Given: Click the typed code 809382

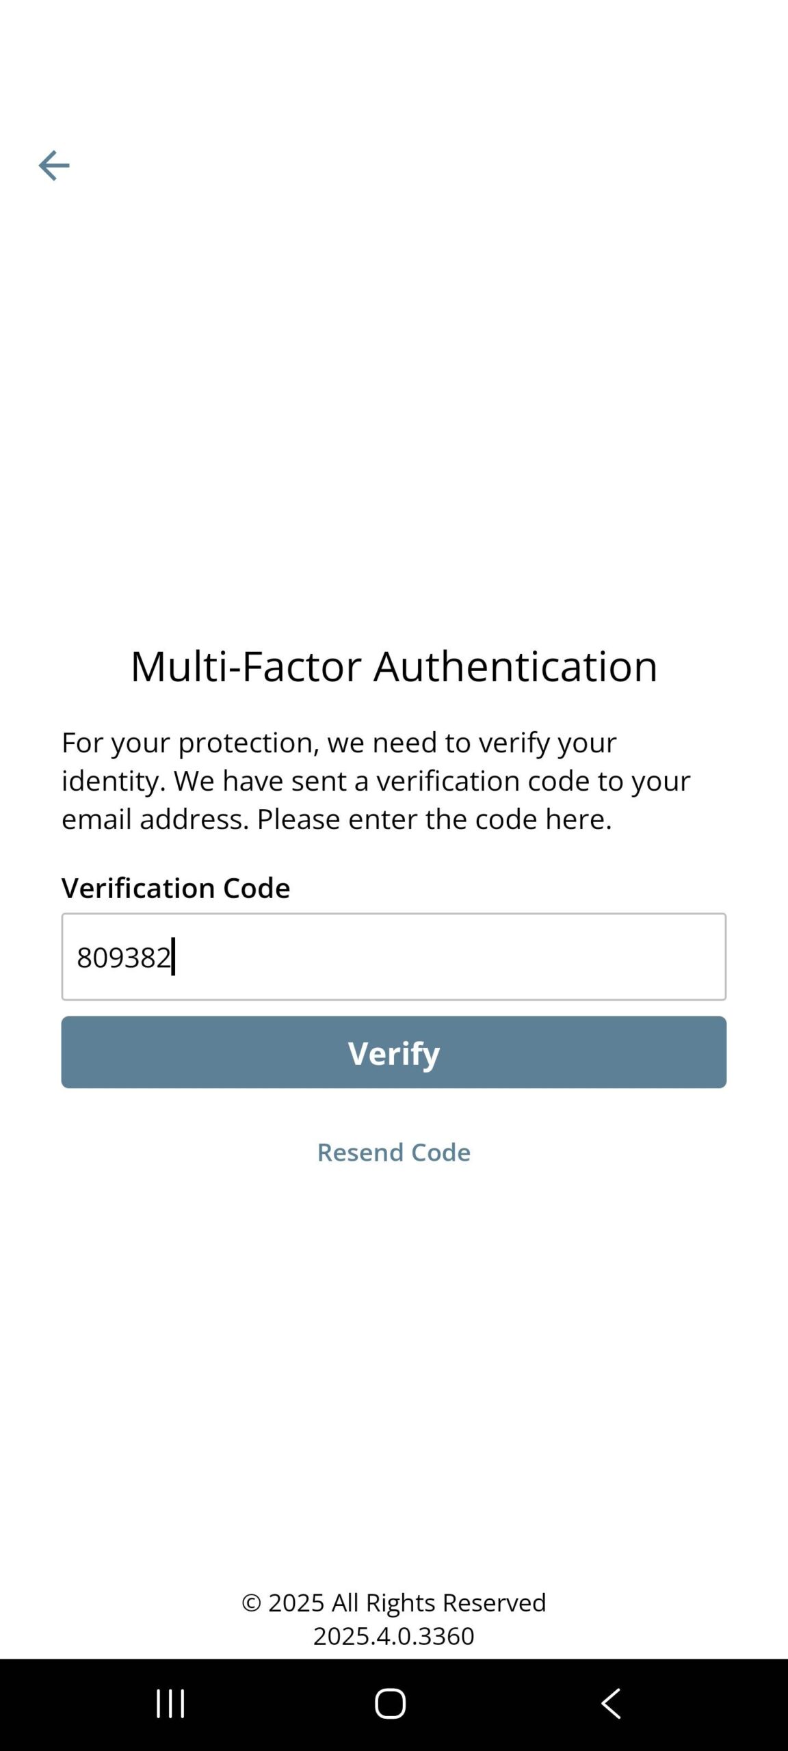Looking at the screenshot, I should click(123, 957).
